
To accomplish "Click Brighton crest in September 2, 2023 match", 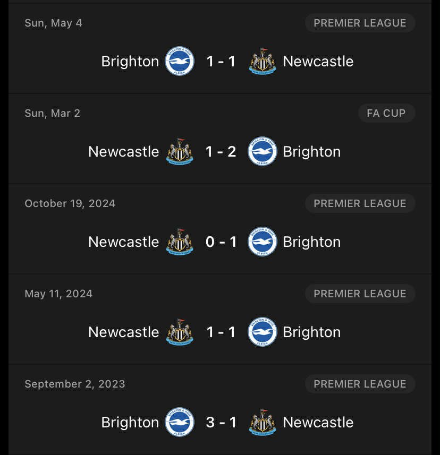I will 180,422.
